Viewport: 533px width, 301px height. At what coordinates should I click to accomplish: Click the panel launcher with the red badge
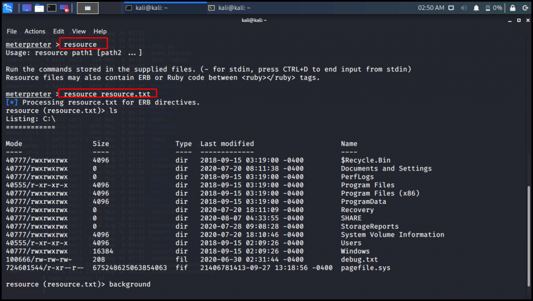[64, 8]
